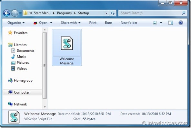Click the Music note icon

pos(13,57)
